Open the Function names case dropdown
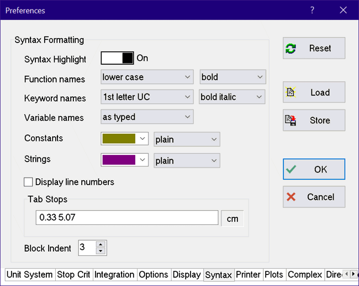 point(147,77)
